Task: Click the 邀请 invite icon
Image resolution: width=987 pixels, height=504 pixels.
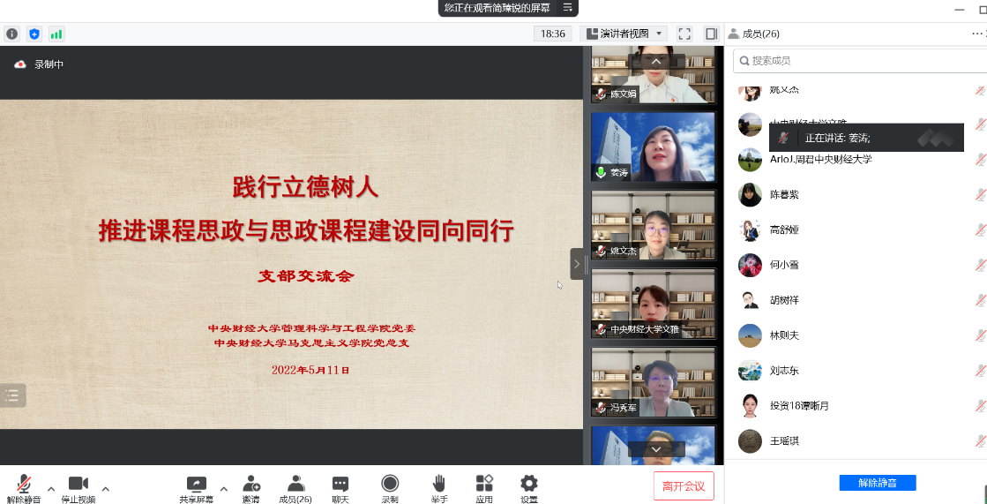Action: coord(251,487)
